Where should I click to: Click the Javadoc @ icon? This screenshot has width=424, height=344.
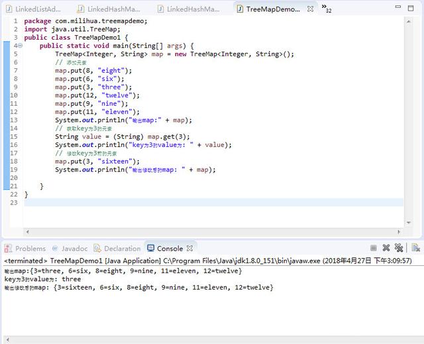coord(55,249)
